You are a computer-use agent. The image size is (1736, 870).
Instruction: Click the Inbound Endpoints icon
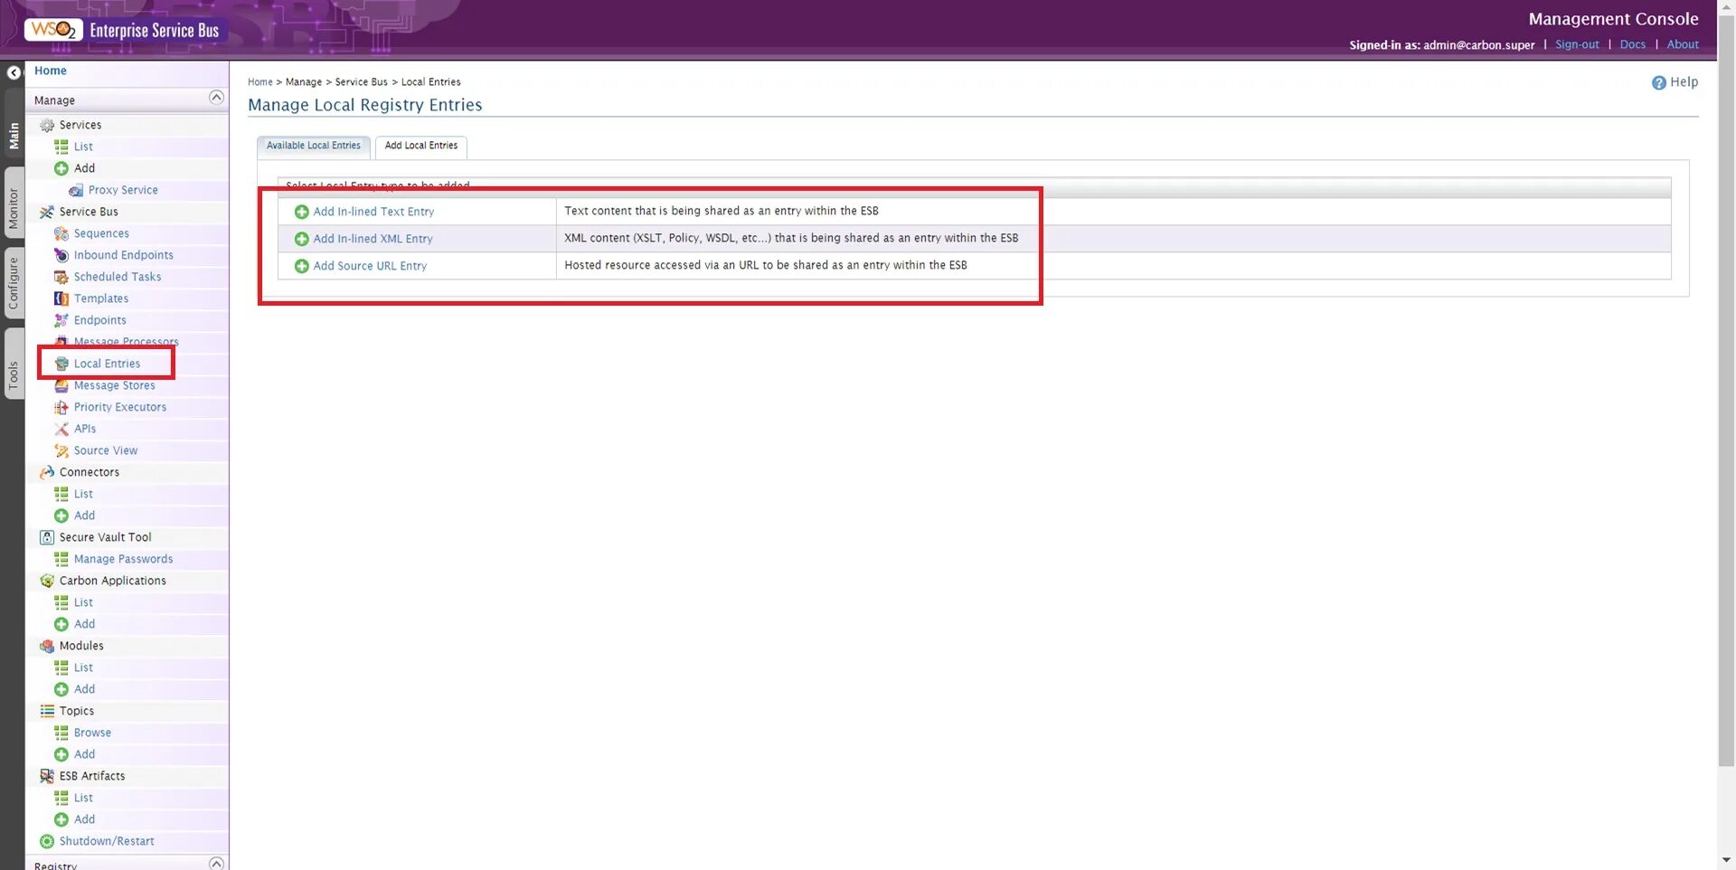[61, 255]
